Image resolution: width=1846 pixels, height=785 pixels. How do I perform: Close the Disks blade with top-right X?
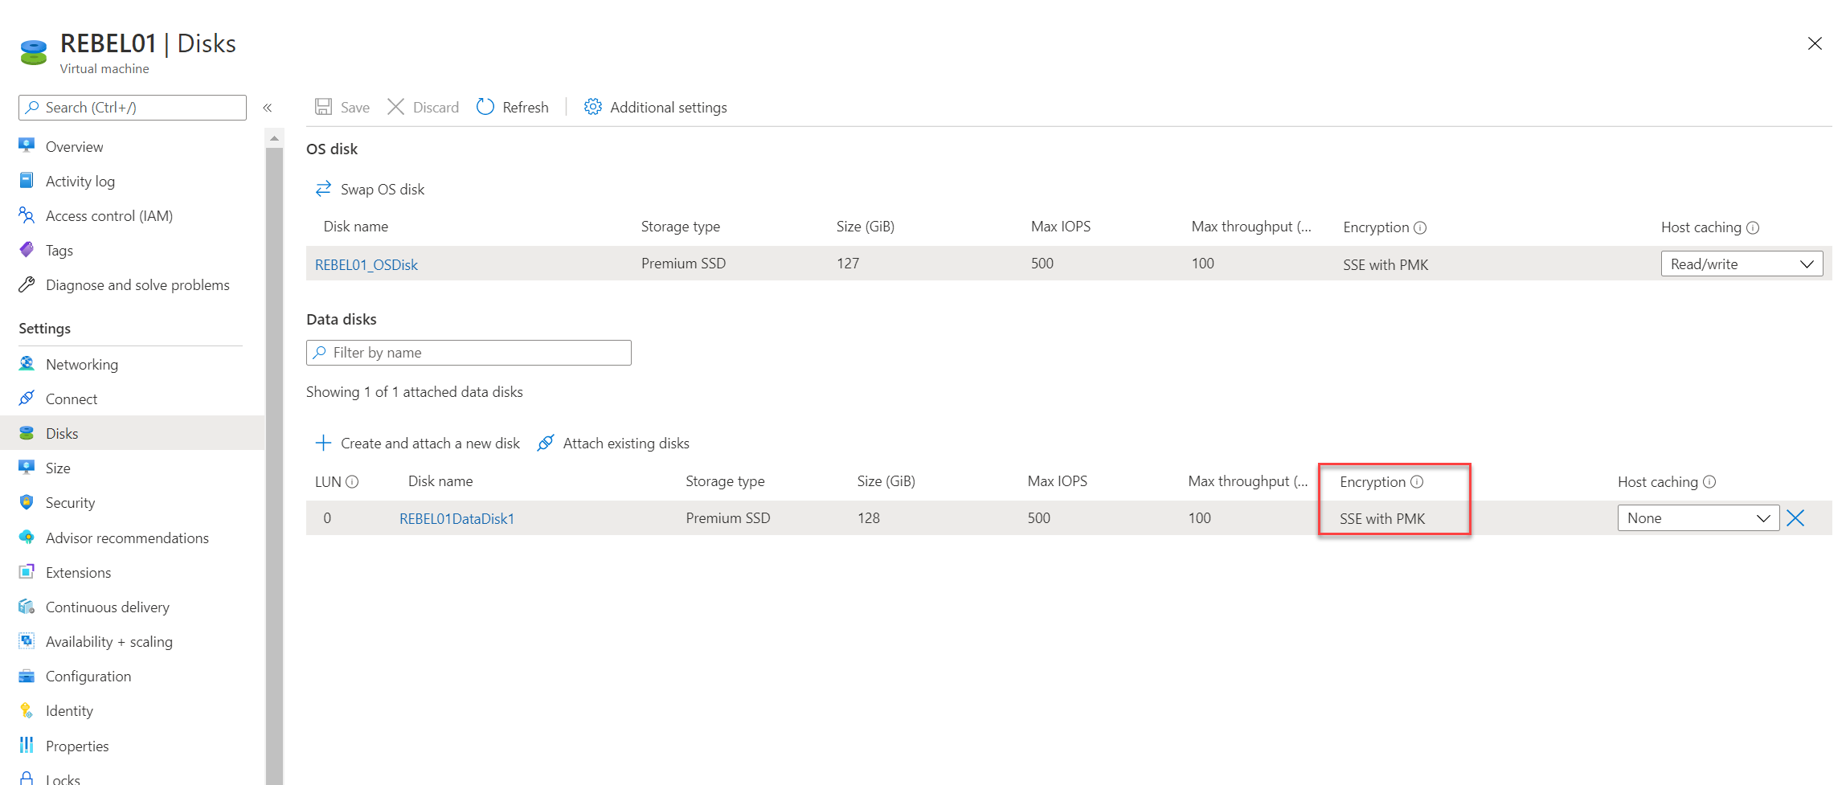pyautogui.click(x=1815, y=43)
